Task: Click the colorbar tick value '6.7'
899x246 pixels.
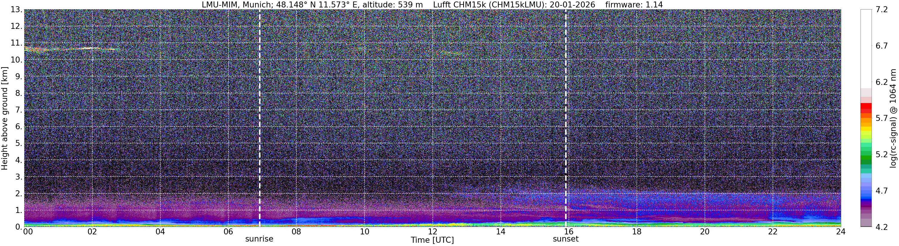Action: [x=882, y=46]
